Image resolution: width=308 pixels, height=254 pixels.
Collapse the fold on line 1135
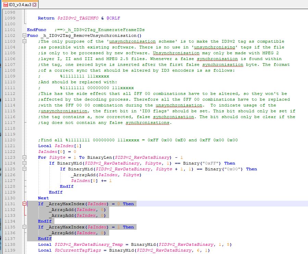pyautogui.click(x=24, y=227)
